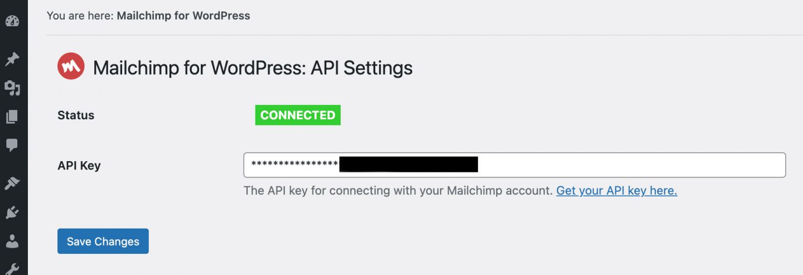Click the API key description text
This screenshot has height=275, width=803.
[x=398, y=190]
